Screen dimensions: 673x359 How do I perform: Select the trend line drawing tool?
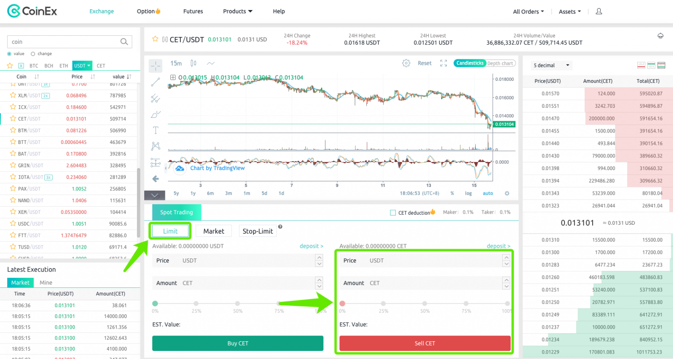tap(156, 82)
